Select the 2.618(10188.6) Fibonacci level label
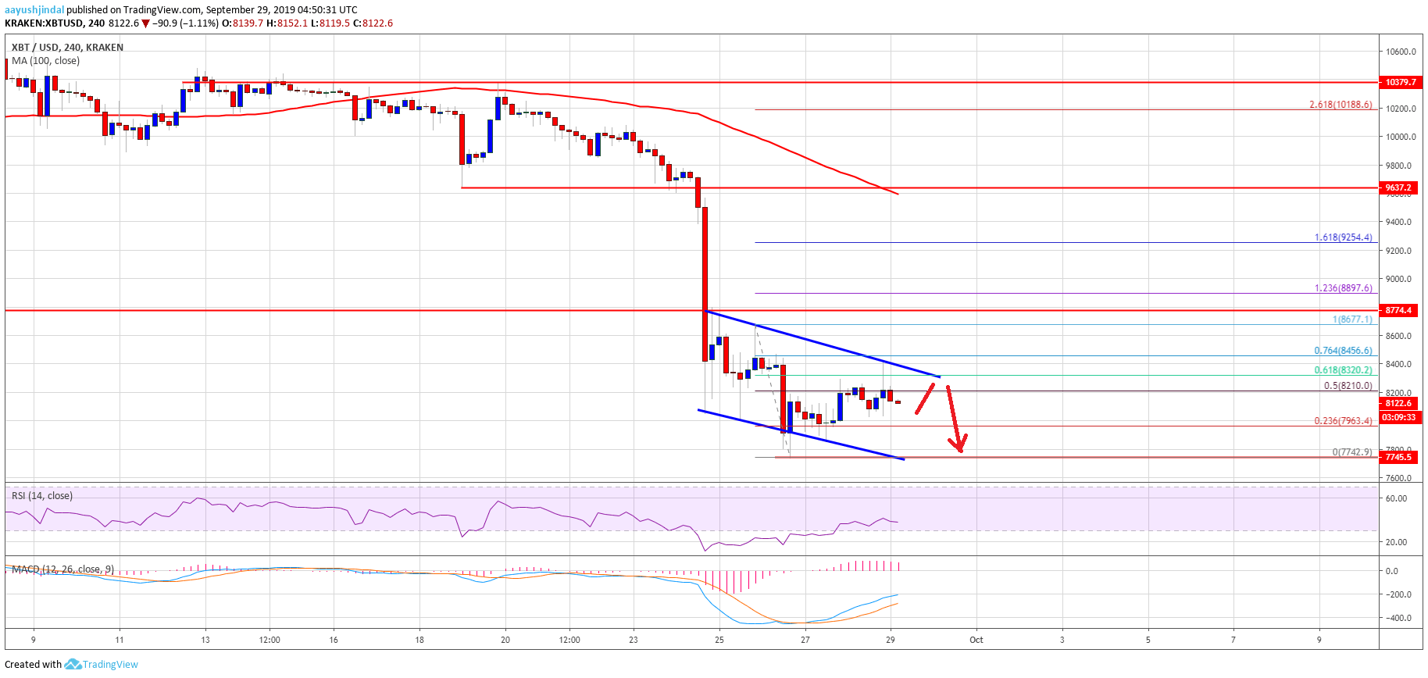This screenshot has height=678, width=1428. click(x=1341, y=105)
